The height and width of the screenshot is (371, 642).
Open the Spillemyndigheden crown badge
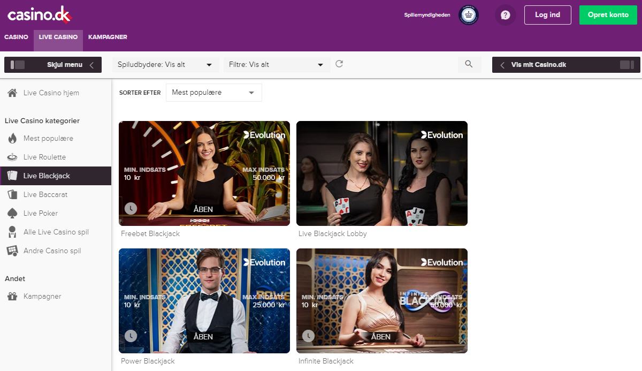pos(468,15)
